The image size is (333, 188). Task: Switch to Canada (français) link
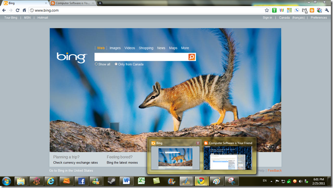point(292,18)
